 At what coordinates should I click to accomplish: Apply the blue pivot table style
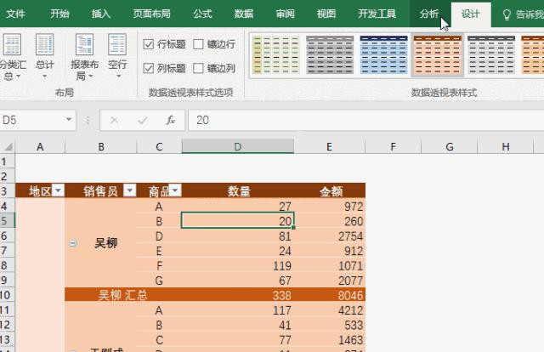[x=383, y=55]
